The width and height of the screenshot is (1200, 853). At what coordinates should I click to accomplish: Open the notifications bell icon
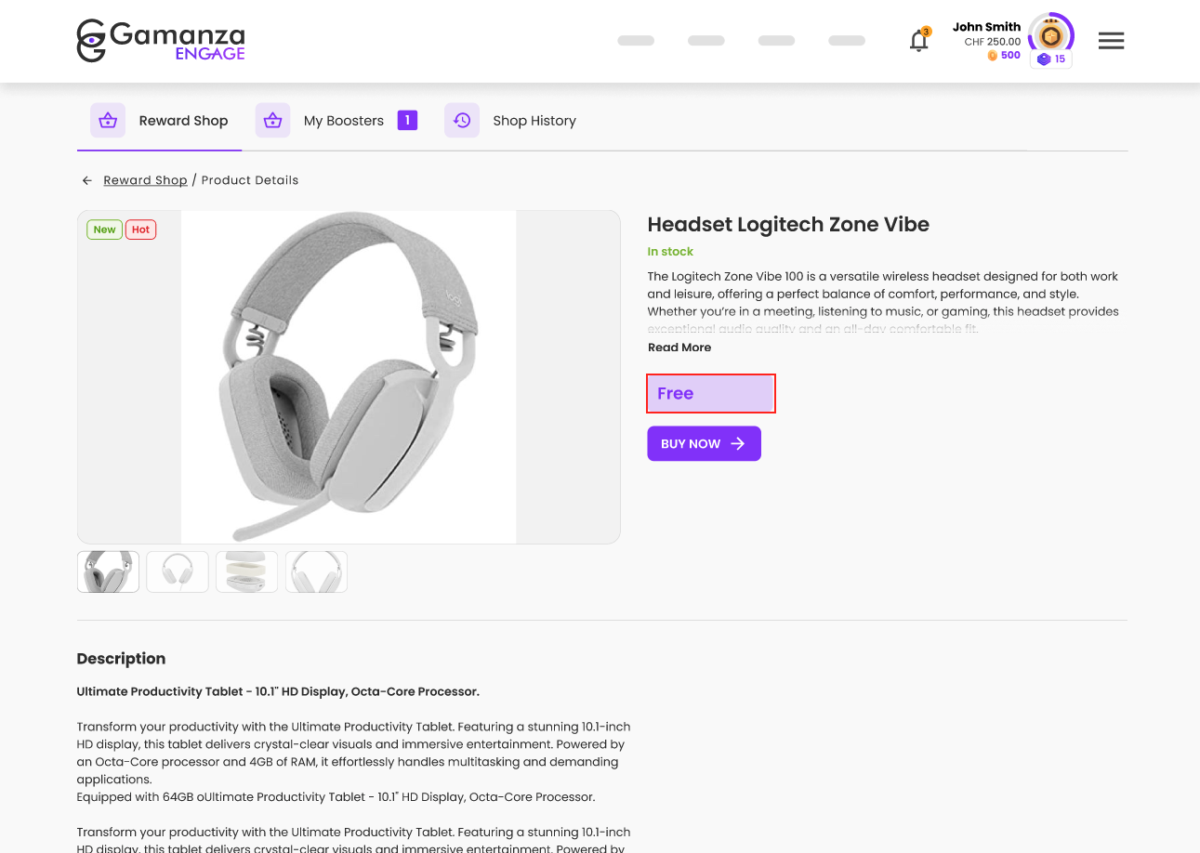pyautogui.click(x=918, y=41)
